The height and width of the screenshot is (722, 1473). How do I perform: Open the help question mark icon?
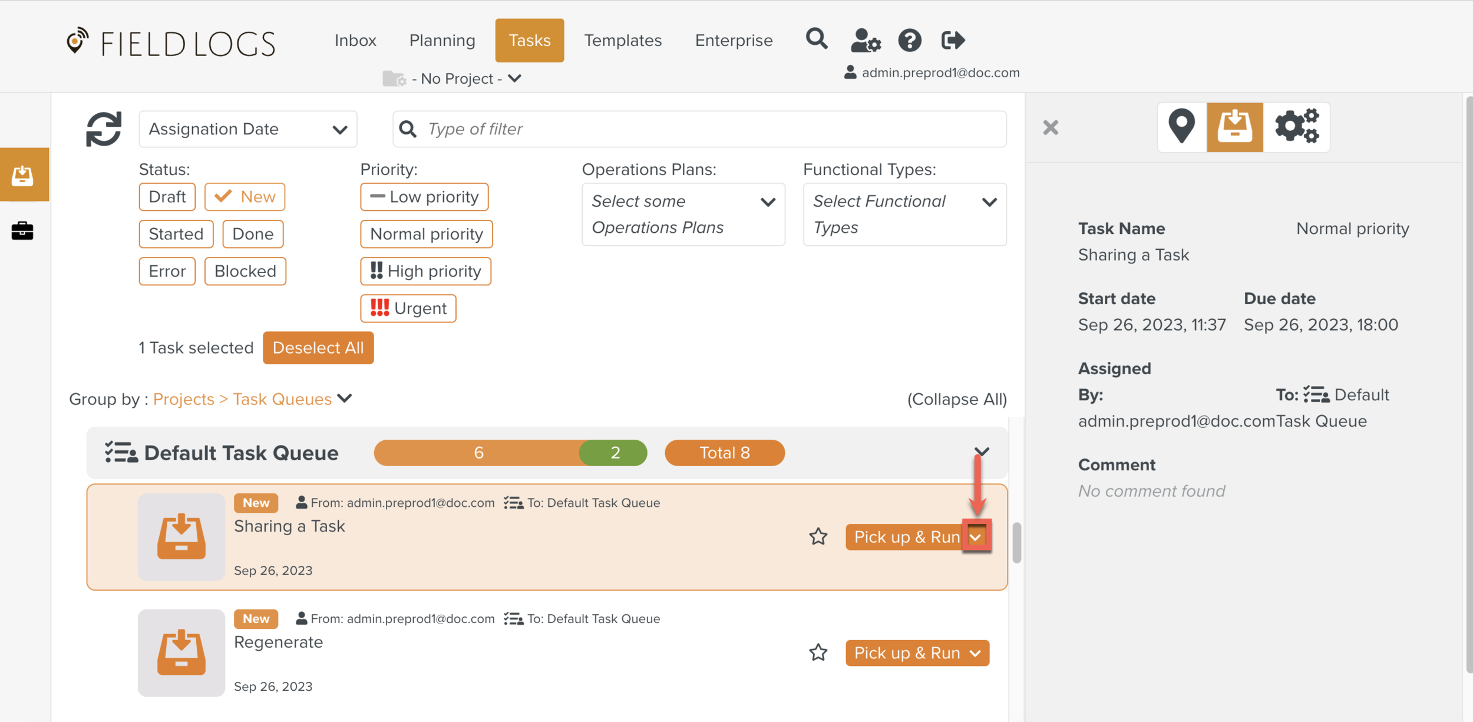click(x=909, y=41)
